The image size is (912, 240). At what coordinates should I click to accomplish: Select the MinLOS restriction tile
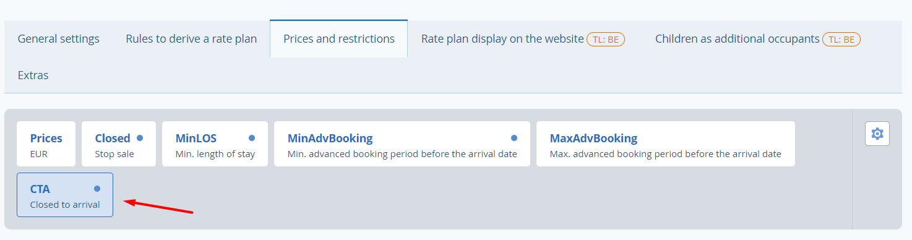pos(215,144)
